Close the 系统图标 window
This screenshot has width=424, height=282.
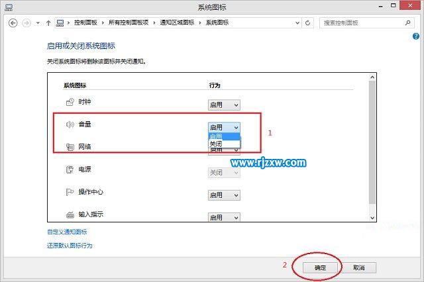(x=410, y=5)
